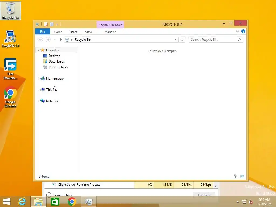Open Explorer Help question mark icon

[x=243, y=31]
